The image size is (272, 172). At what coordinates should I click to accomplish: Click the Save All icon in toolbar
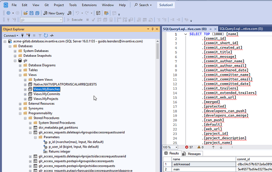(x=37, y=13)
